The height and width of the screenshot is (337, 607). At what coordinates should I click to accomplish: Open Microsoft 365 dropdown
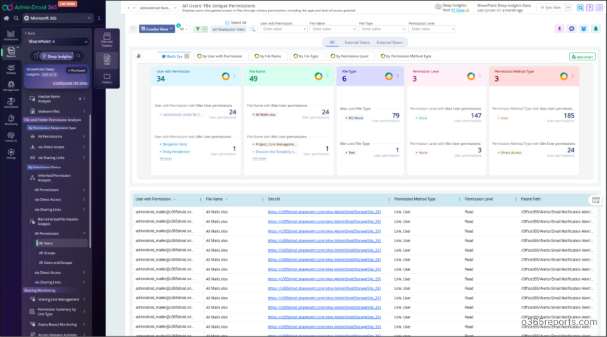coord(57,18)
